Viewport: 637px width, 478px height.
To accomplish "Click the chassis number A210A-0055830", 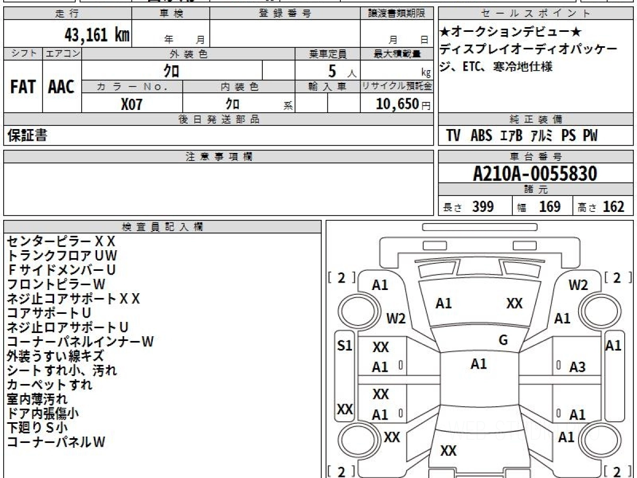I will point(535,174).
